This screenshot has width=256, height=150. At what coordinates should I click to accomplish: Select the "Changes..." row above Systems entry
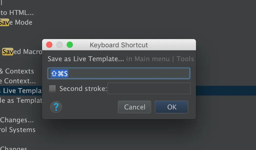pyautogui.click(x=17, y=120)
